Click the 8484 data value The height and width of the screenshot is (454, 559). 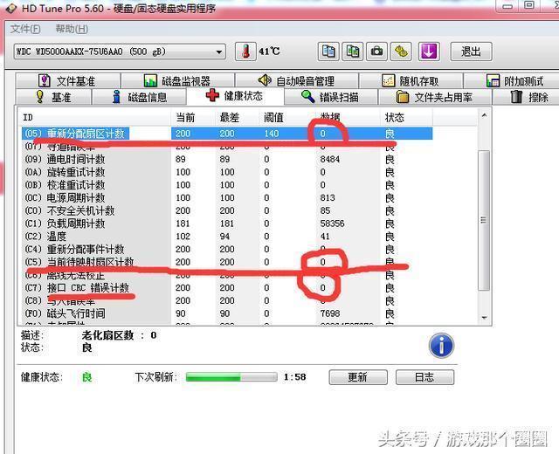(330, 159)
